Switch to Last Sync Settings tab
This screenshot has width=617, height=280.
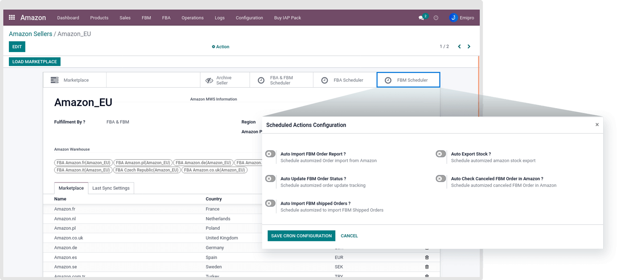[x=111, y=188]
